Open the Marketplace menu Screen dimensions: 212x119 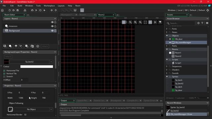click(49, 6)
